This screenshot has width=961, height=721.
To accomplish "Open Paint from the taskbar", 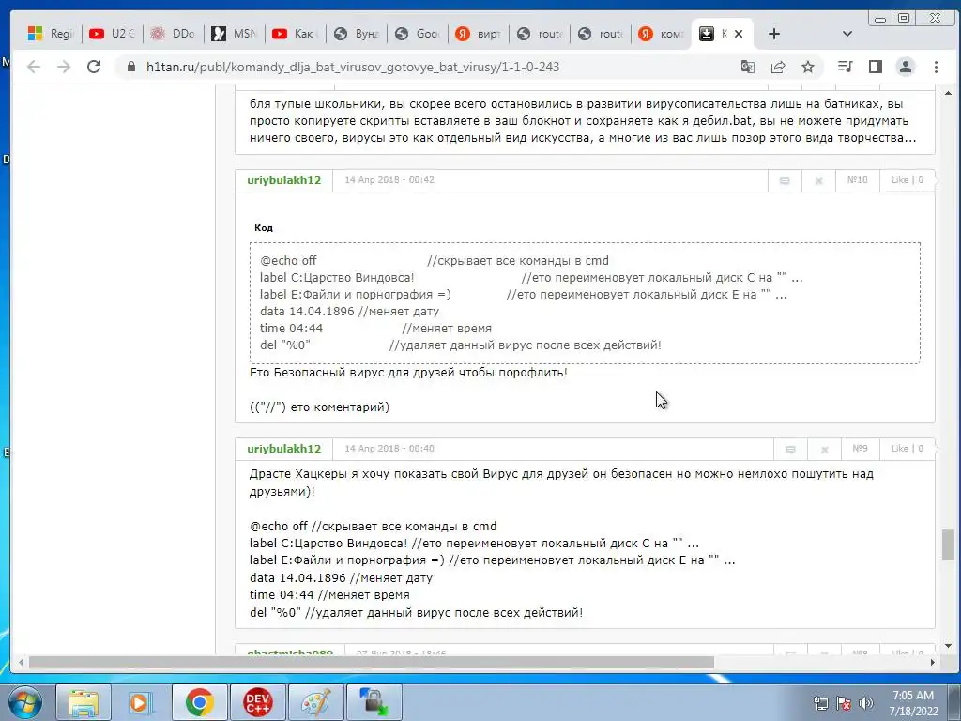I will click(x=315, y=702).
